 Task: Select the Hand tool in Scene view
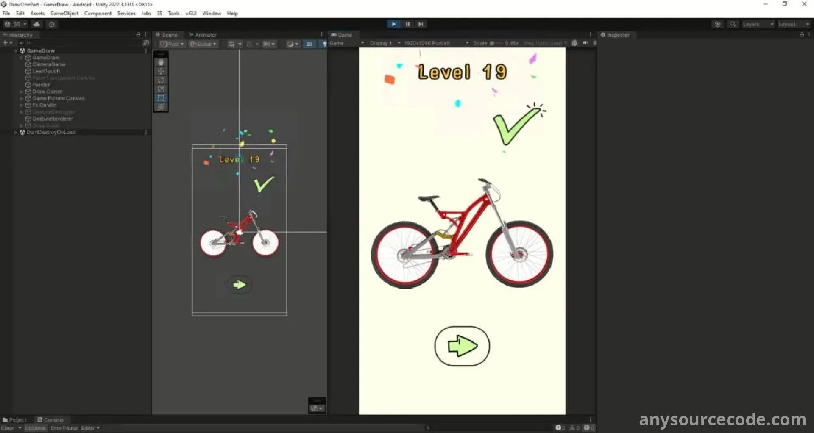pyautogui.click(x=161, y=62)
